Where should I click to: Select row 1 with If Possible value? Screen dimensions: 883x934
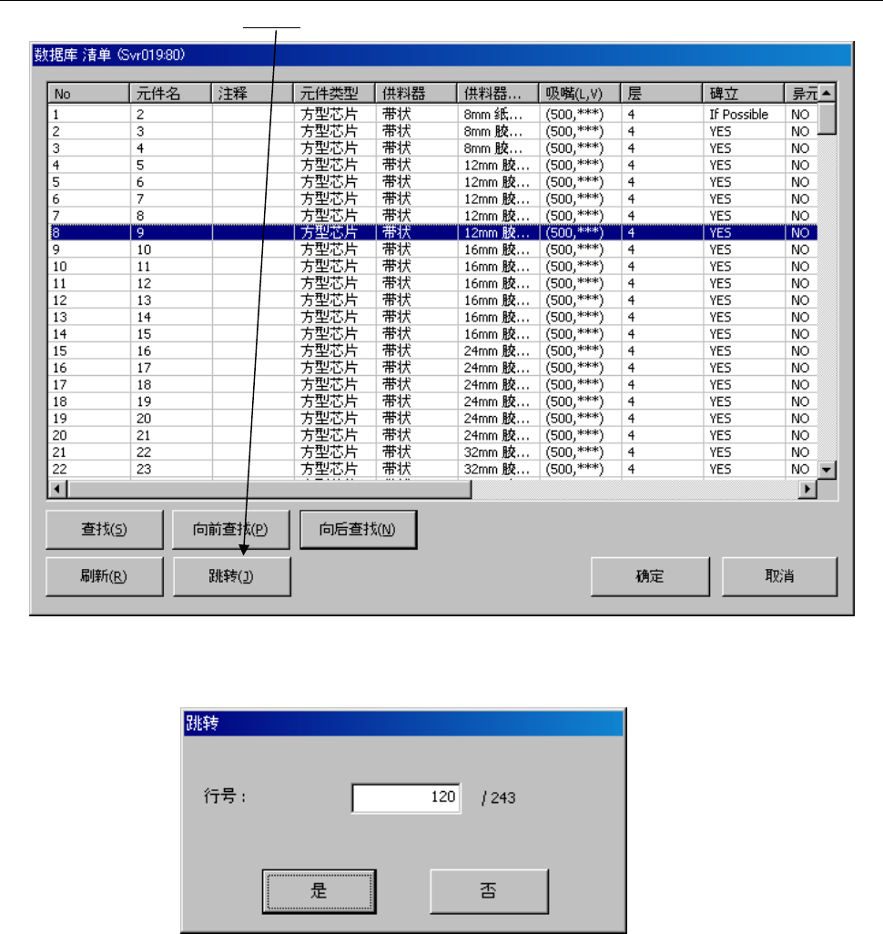tap(432, 115)
